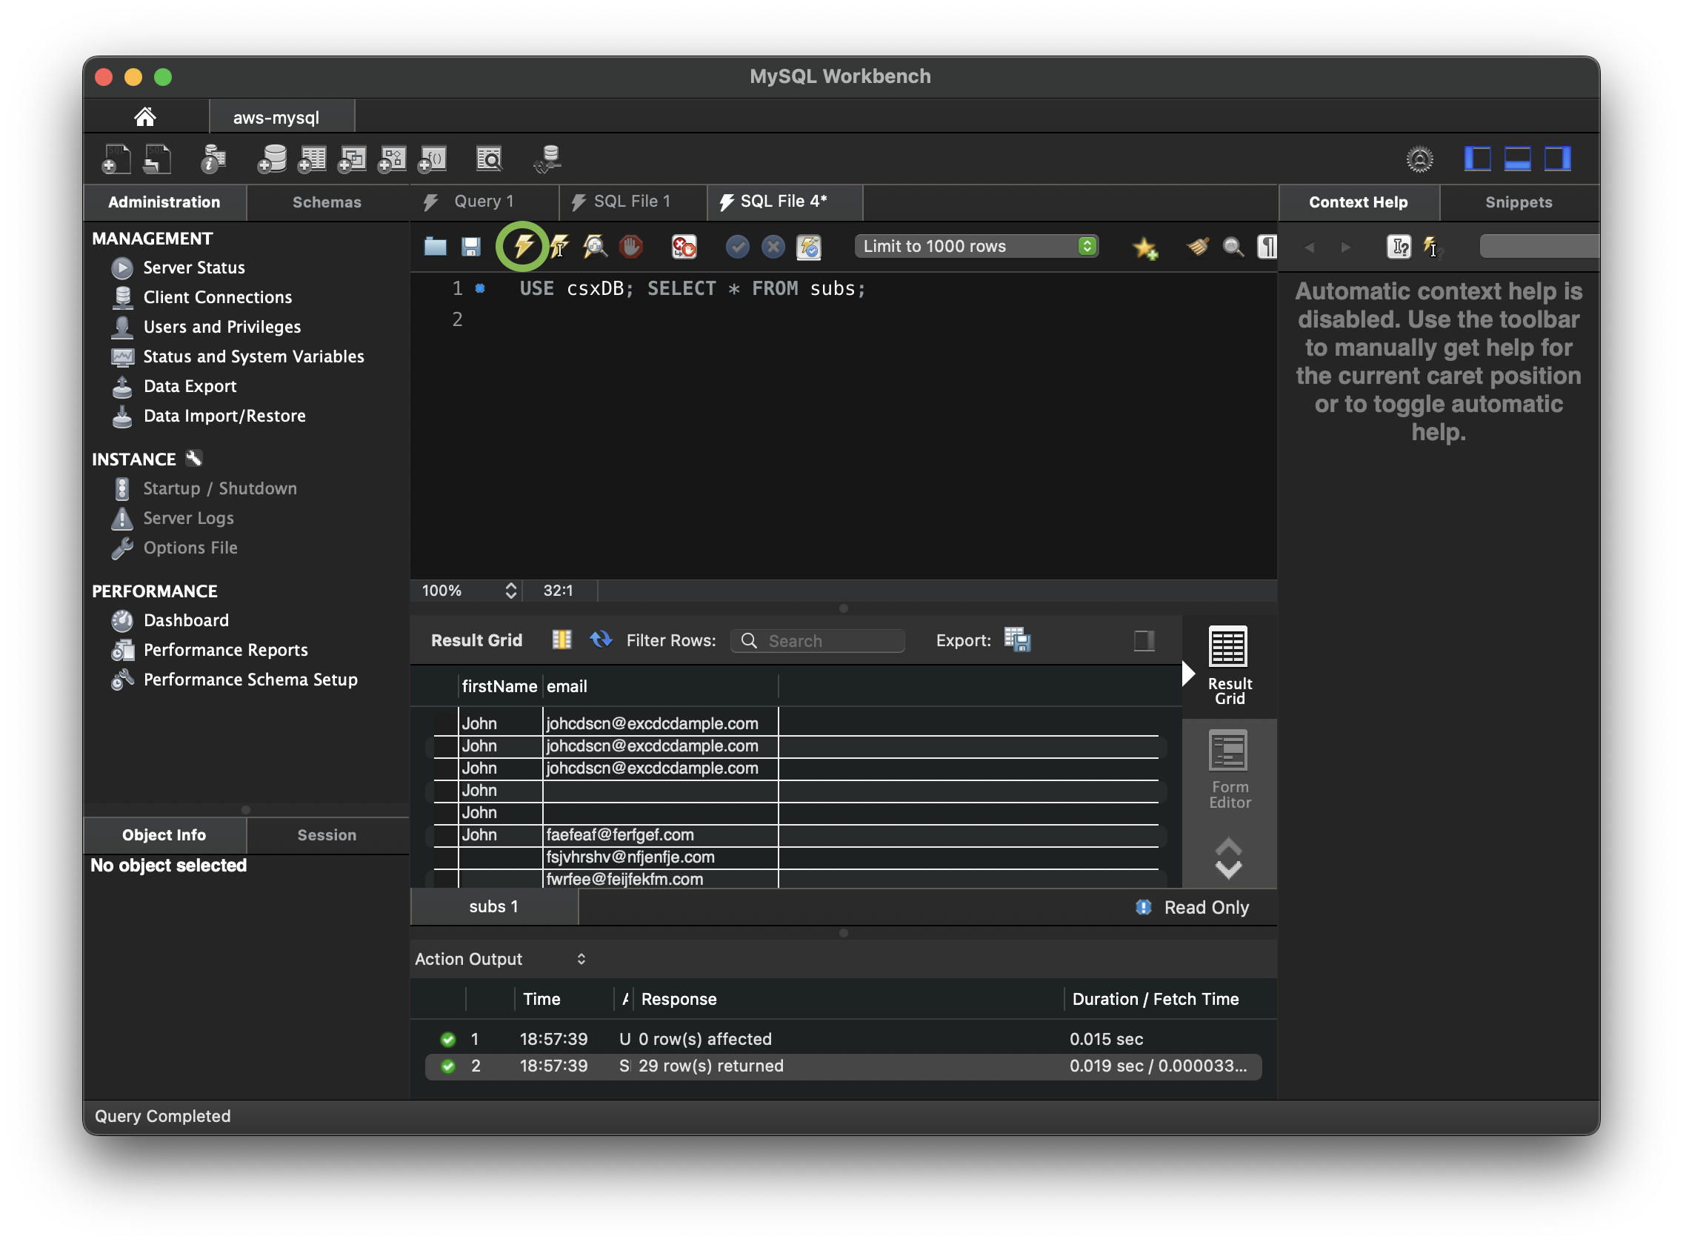Image resolution: width=1683 pixels, height=1245 pixels.
Task: Save the script with the floppy icon
Action: [x=471, y=247]
